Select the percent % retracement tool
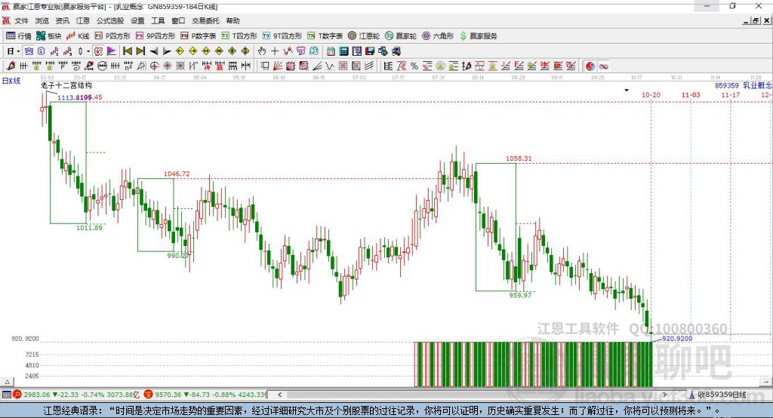 (414, 66)
